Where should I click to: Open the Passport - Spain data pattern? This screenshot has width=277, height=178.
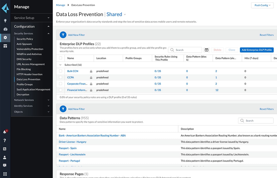pyautogui.click(x=67, y=148)
